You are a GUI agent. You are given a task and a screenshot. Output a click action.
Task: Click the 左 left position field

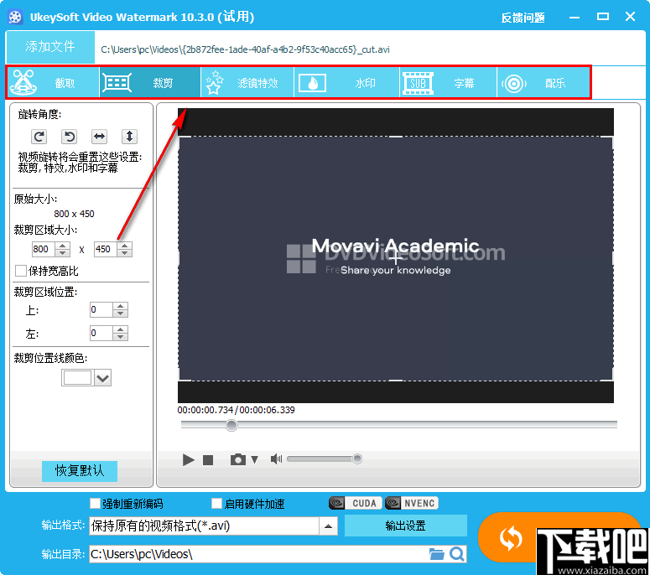coord(101,333)
